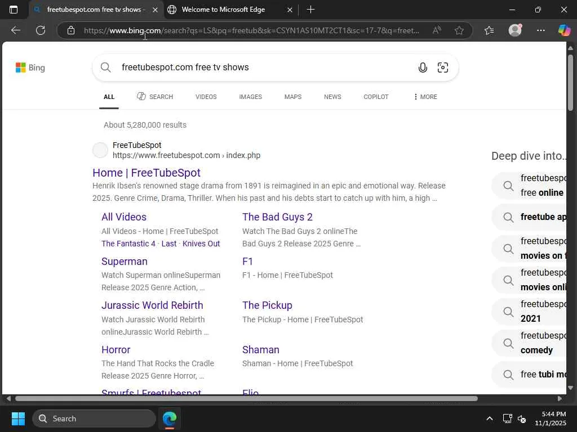Open Knives Out sublink
Image resolution: width=577 pixels, height=432 pixels.
(x=201, y=244)
